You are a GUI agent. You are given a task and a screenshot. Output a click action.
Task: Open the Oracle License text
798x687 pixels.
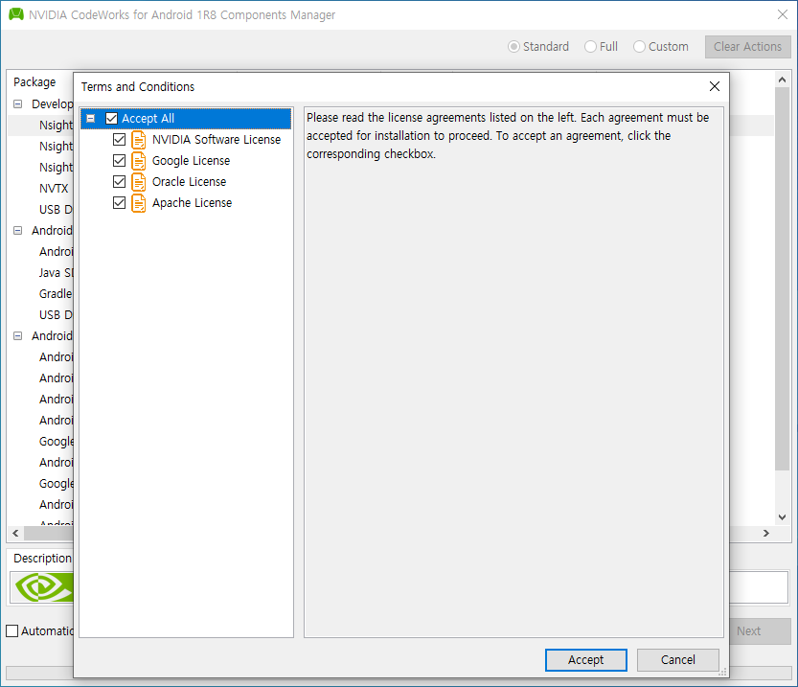tap(189, 182)
